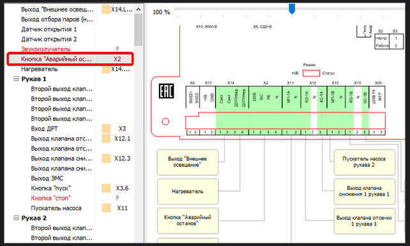410x246 pixels.
Task: Click the red Статус indicator rectangle
Action: pyautogui.click(x=311, y=73)
